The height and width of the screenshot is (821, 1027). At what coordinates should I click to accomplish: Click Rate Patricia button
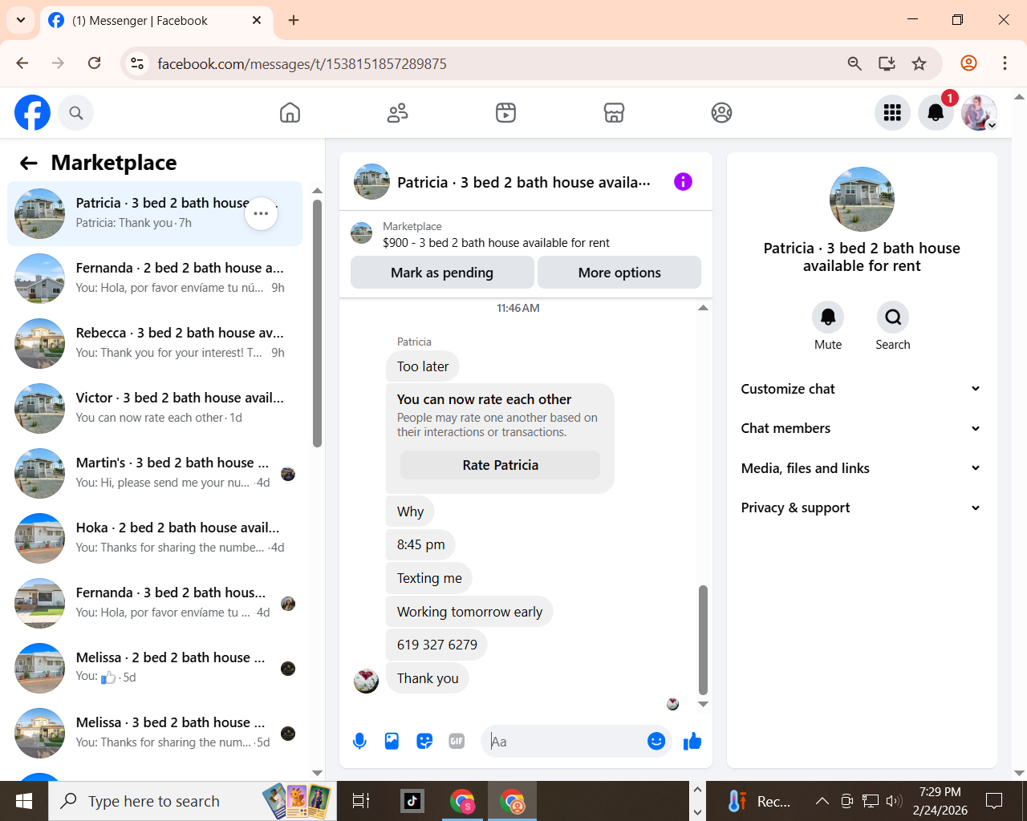pos(500,465)
